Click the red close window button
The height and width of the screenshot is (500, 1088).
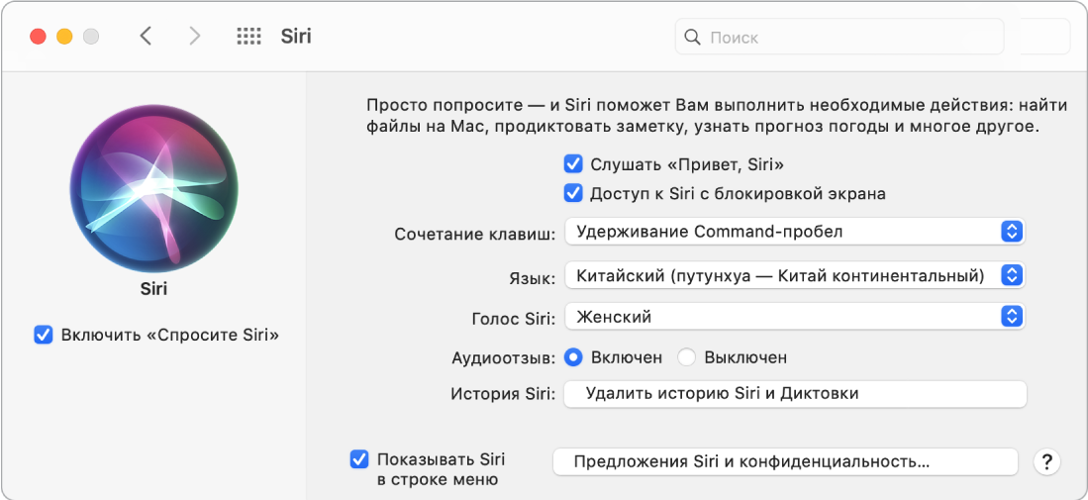[39, 37]
